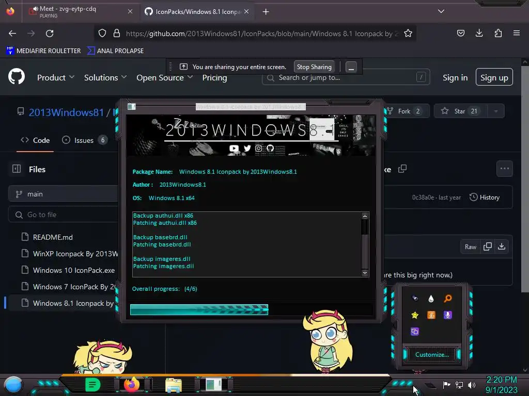Open Firefox hamburger application menu

tap(517, 33)
